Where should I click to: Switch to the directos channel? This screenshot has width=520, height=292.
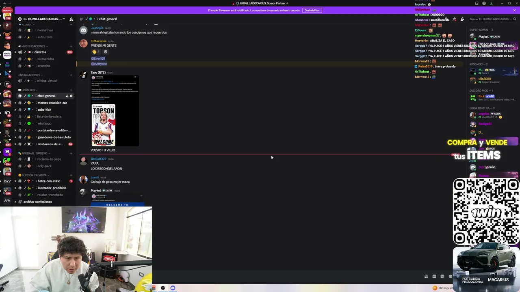tap(45, 52)
